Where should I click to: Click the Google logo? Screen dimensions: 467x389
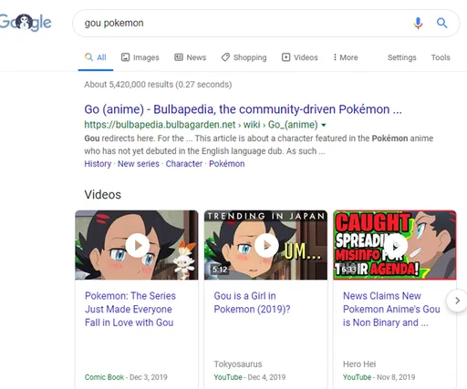26,23
